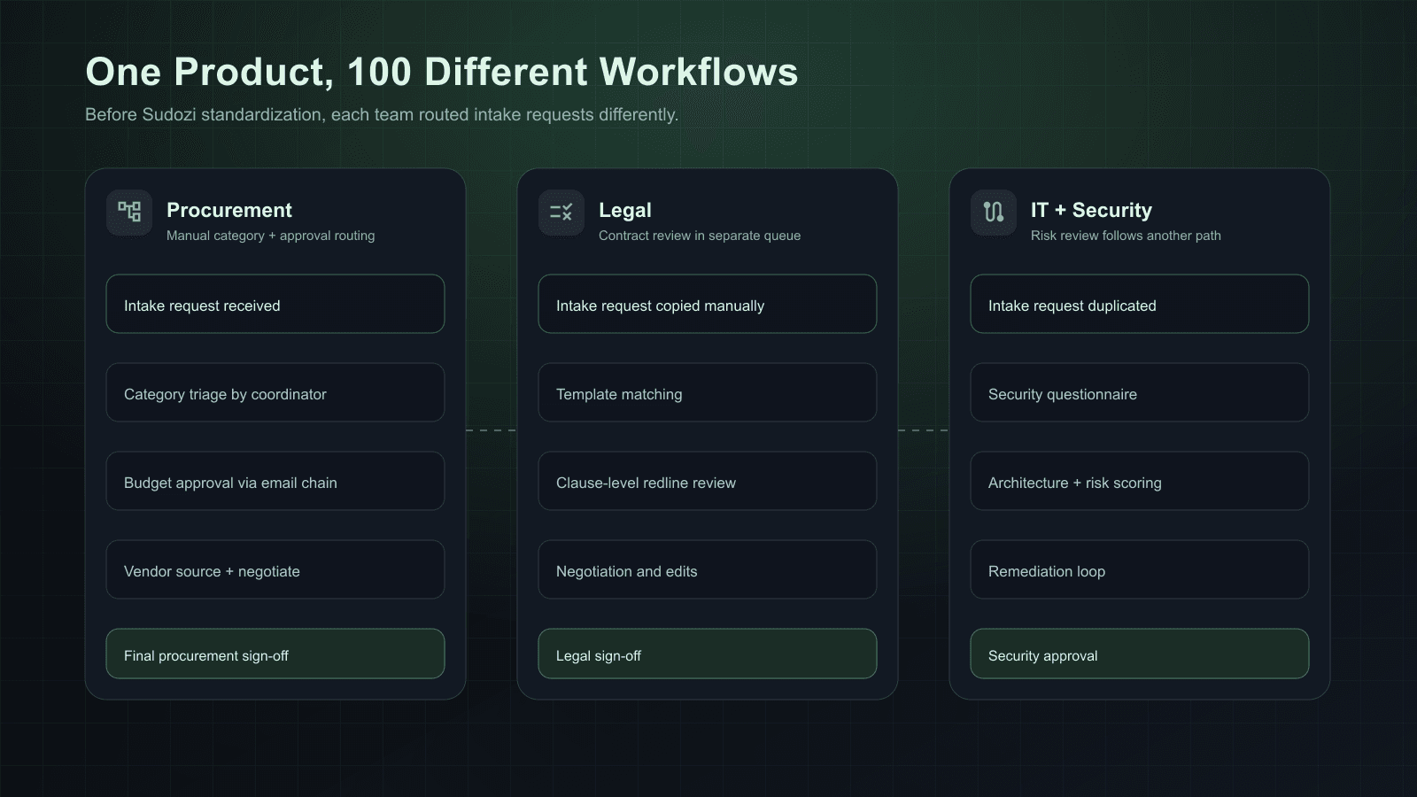Click the "Final procurement sign-off" step
The height and width of the screenshot is (797, 1417).
pyautogui.click(x=275, y=654)
